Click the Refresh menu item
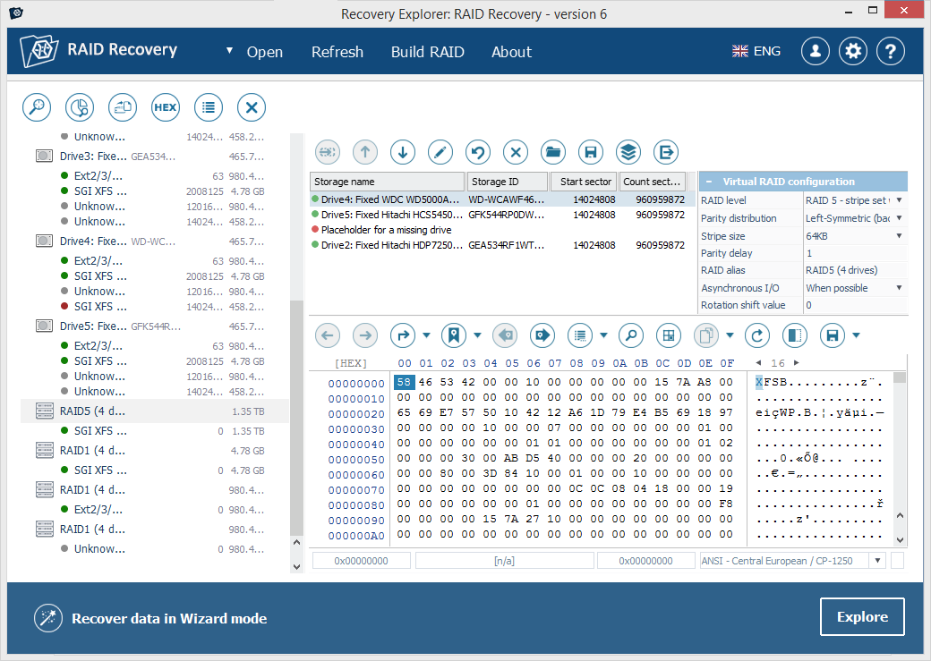This screenshot has width=931, height=661. [x=337, y=52]
